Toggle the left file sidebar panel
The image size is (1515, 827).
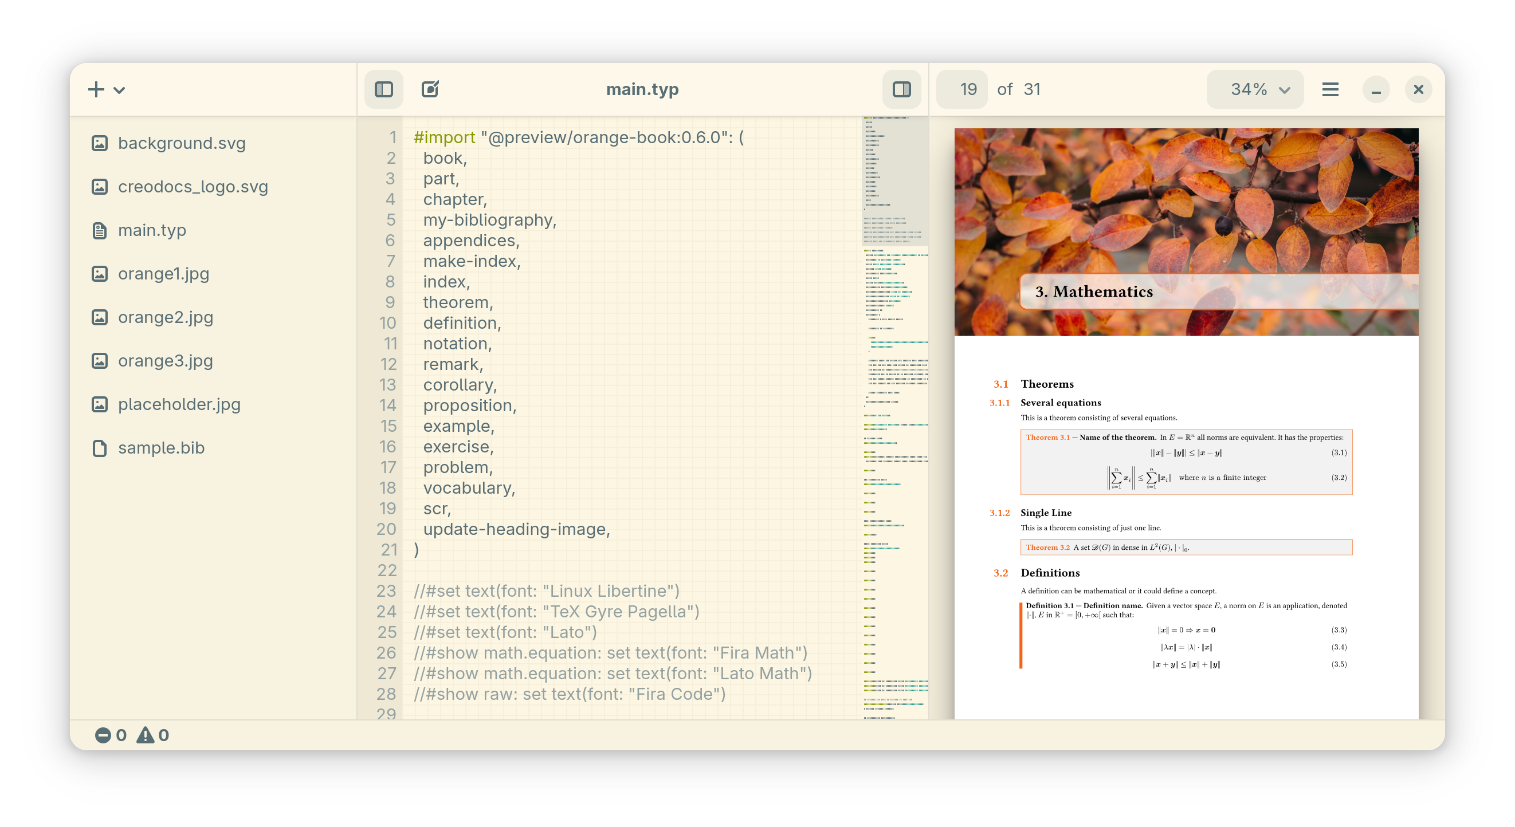[383, 89]
